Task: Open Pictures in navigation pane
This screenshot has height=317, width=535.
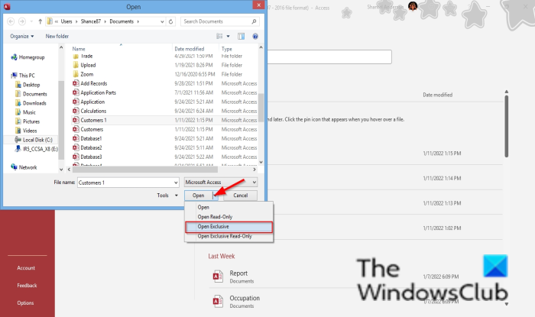Action: (x=28, y=121)
